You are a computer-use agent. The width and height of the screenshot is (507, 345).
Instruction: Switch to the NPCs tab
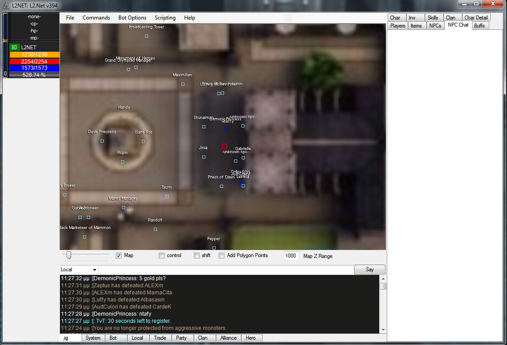click(435, 26)
